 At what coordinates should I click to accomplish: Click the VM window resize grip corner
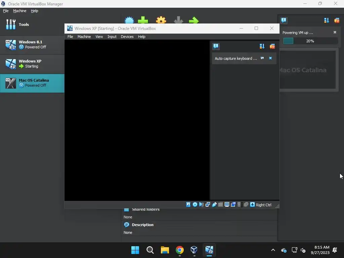[x=277, y=206]
